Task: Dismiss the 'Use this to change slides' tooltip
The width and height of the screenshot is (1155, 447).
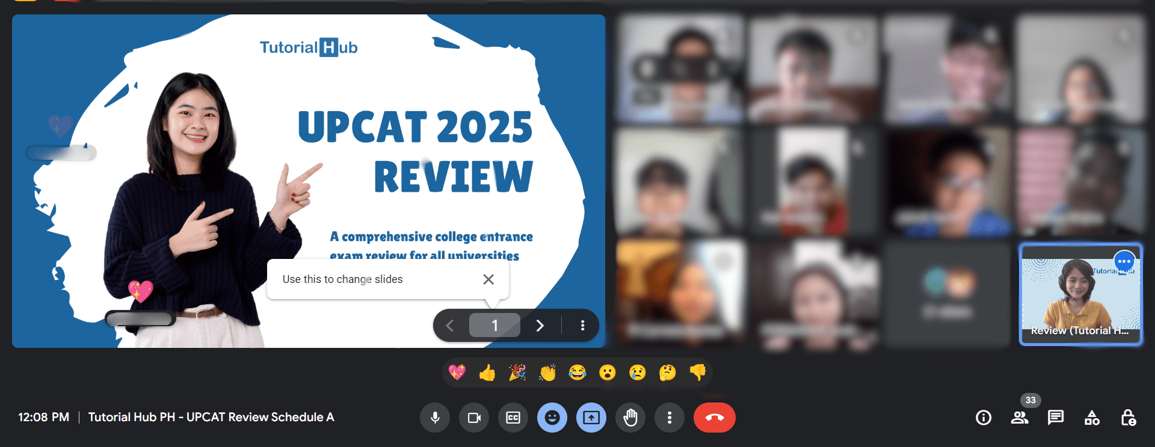Action: 488,279
